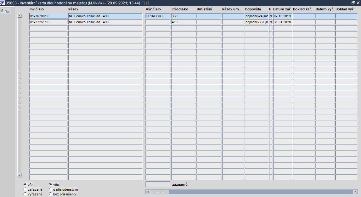Select 'zařazené' radio button

pyautogui.click(x=25, y=189)
